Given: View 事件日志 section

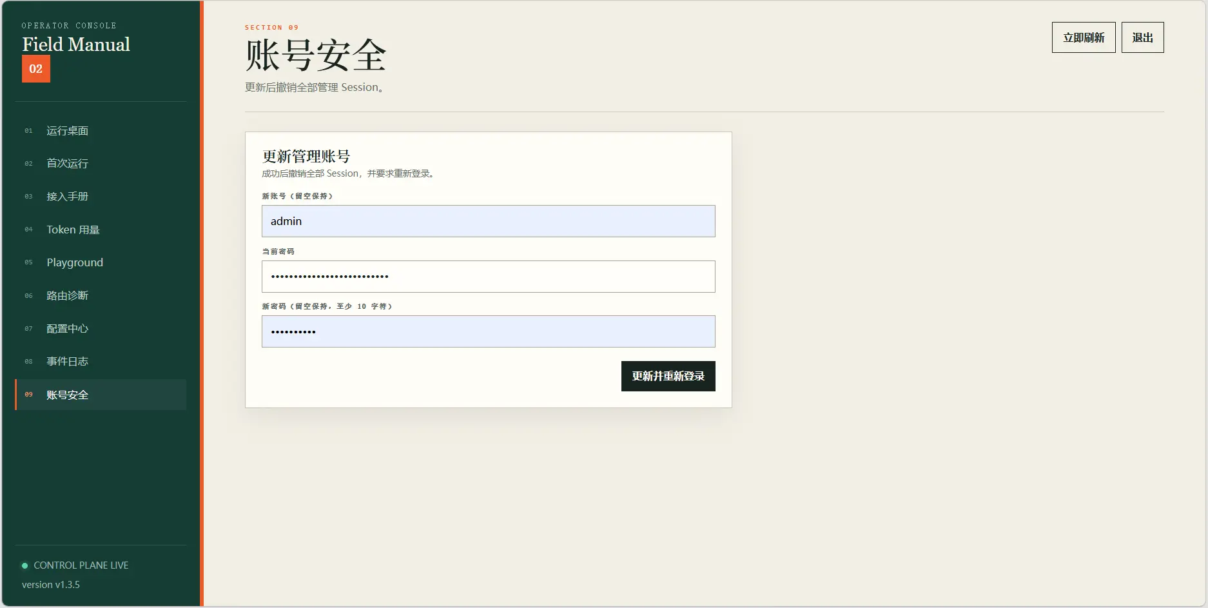Looking at the screenshot, I should pyautogui.click(x=101, y=362).
